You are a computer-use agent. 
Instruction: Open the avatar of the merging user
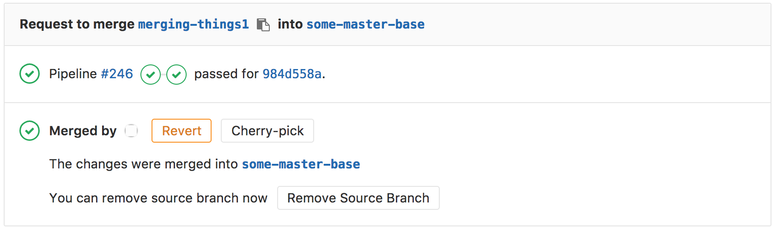tap(132, 131)
